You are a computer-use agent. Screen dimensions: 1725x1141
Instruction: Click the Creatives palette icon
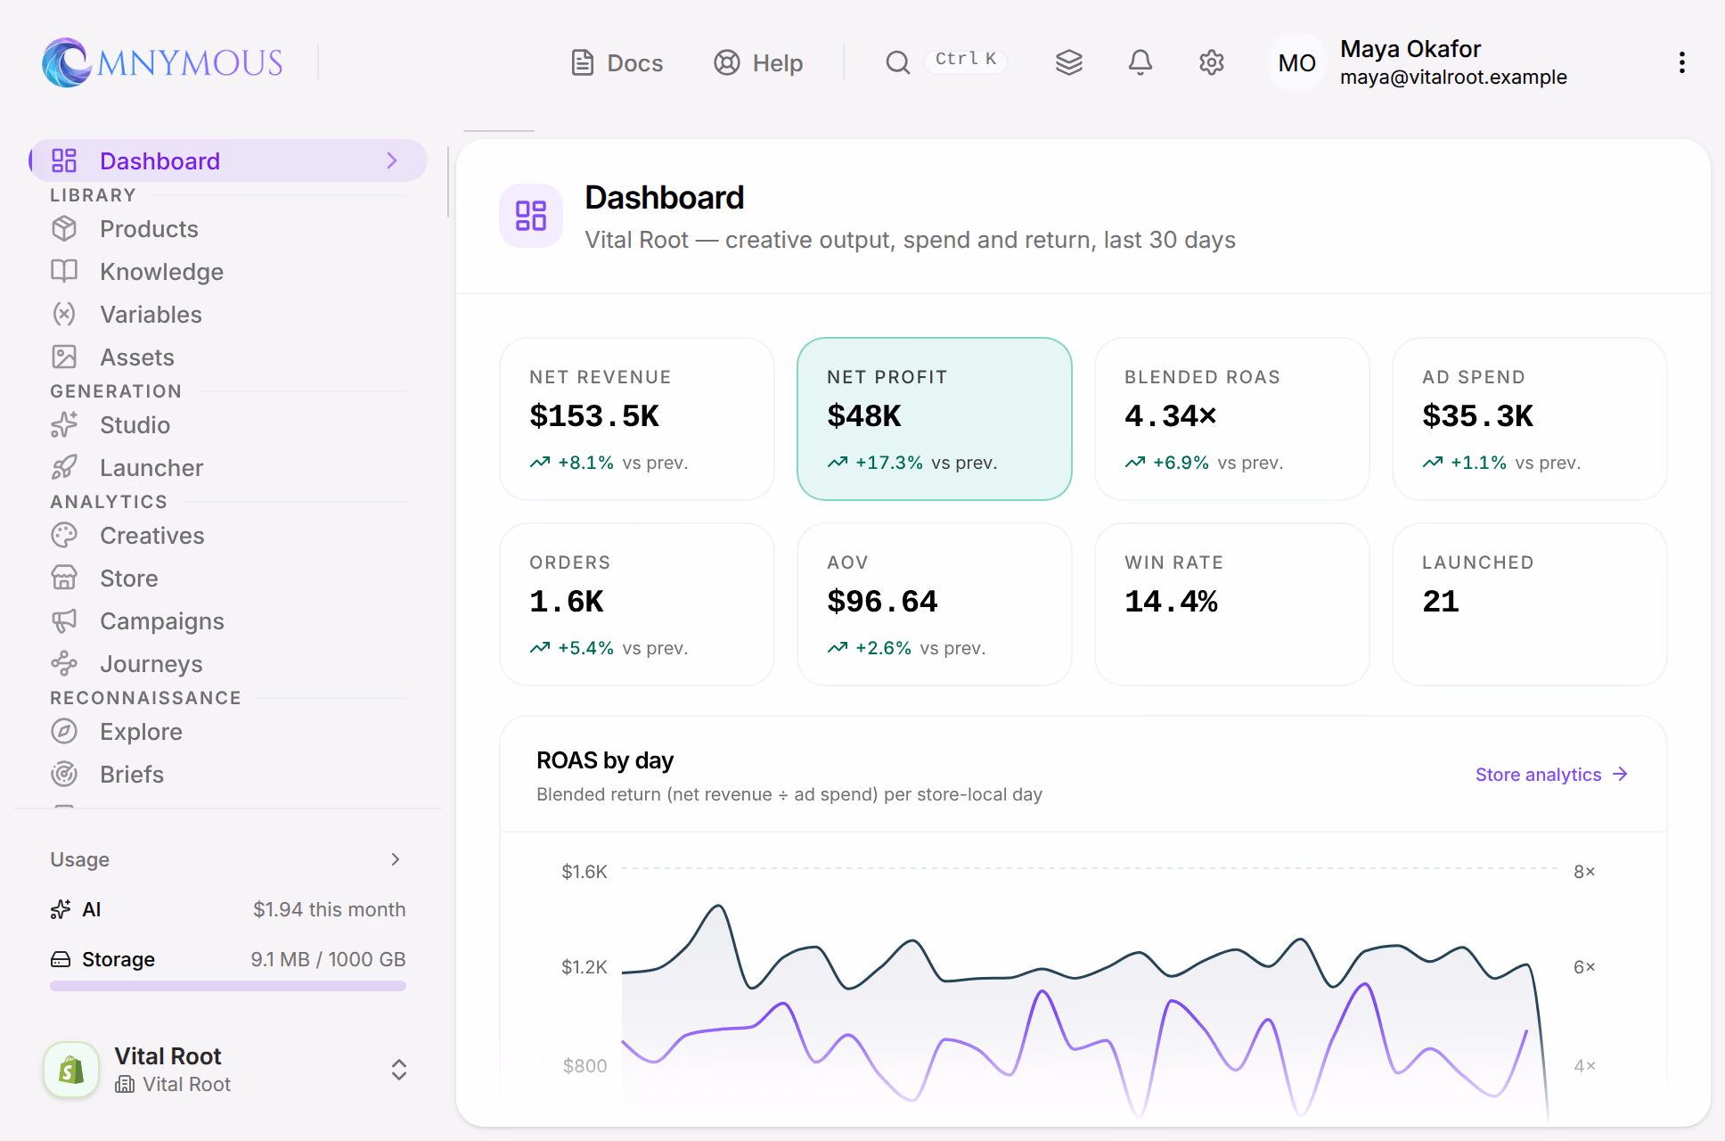point(64,535)
